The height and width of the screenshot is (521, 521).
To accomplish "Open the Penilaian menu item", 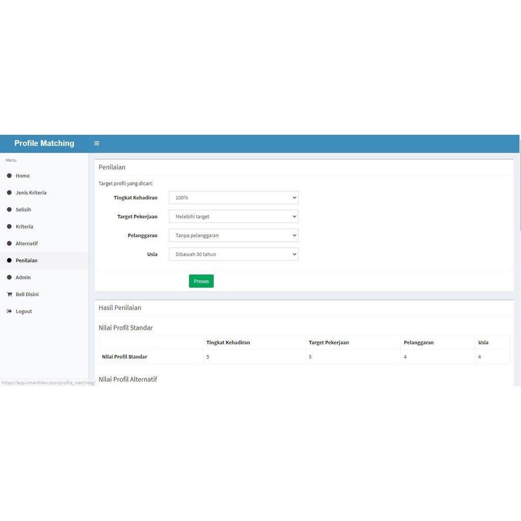I will click(26, 260).
